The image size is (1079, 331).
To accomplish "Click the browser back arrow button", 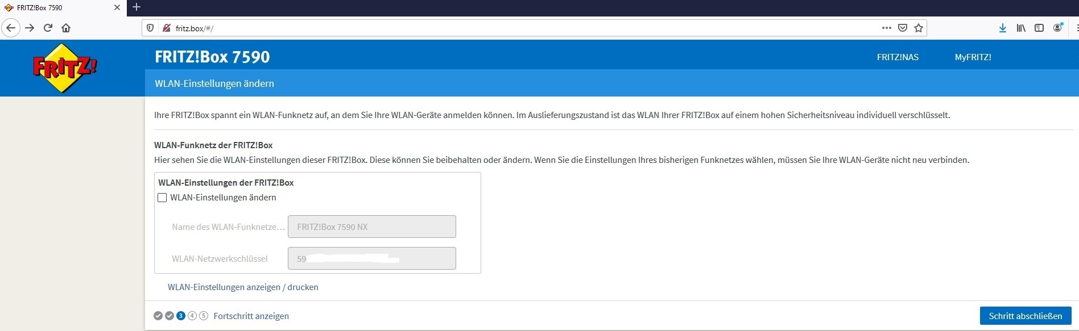I will (x=11, y=28).
